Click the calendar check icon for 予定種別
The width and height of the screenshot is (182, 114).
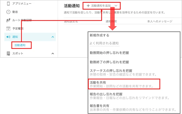coord(8,28)
